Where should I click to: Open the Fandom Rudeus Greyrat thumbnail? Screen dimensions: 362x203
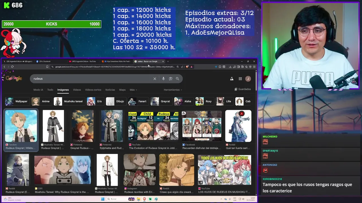(21, 126)
